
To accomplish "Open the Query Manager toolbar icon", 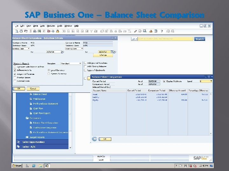I will coord(145,31).
